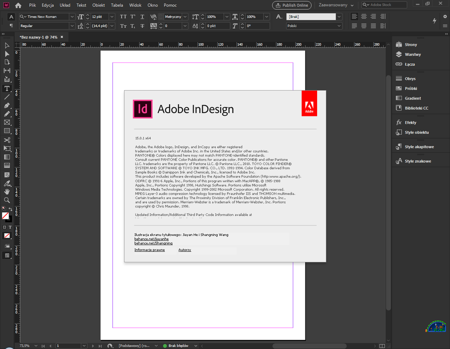Switch to character formatting controls
This screenshot has height=349, width=450.
click(11, 17)
